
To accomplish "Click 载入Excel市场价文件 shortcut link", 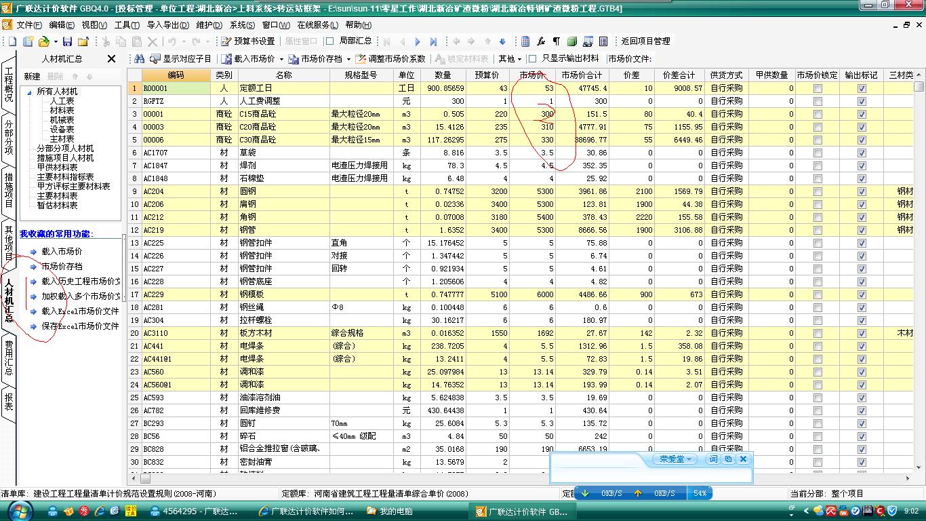I will (x=79, y=311).
